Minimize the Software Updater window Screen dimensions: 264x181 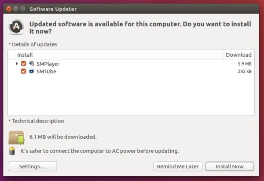pyautogui.click(x=16, y=9)
